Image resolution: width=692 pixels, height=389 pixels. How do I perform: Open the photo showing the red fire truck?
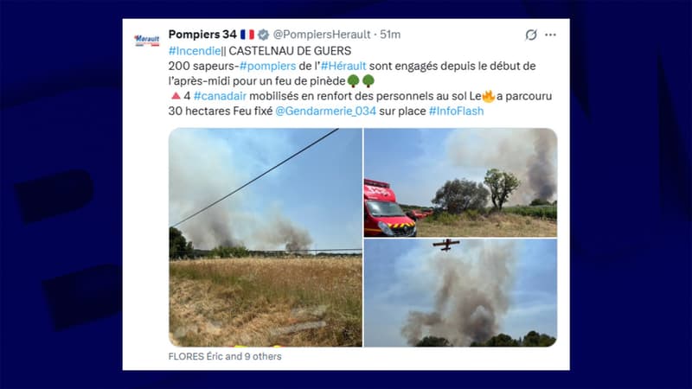pos(460,182)
